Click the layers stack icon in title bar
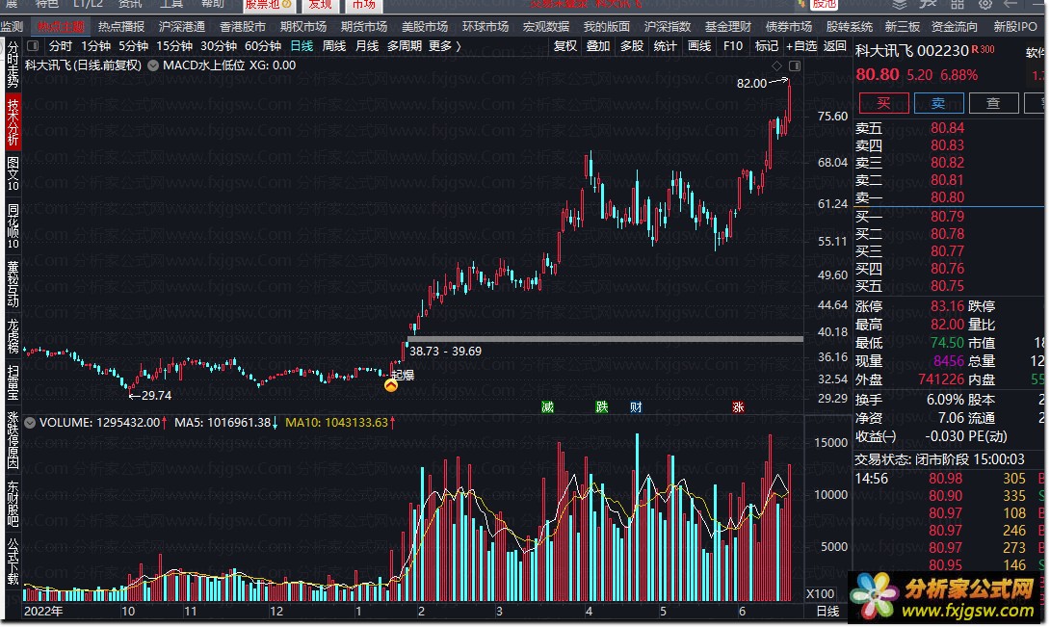 900,4
